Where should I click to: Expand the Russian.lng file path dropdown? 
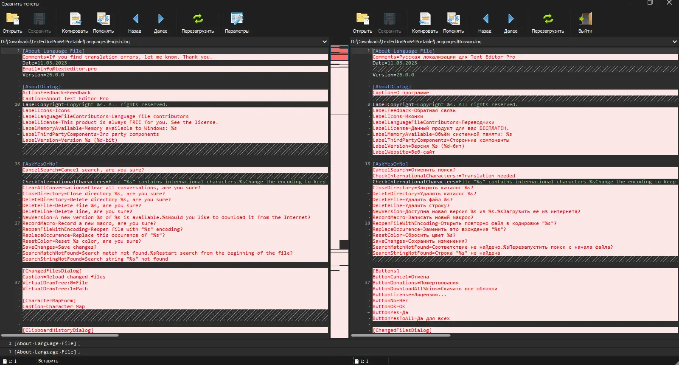[674, 42]
